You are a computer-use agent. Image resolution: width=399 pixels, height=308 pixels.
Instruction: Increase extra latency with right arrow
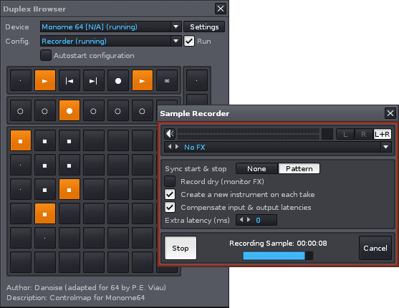(x=249, y=220)
